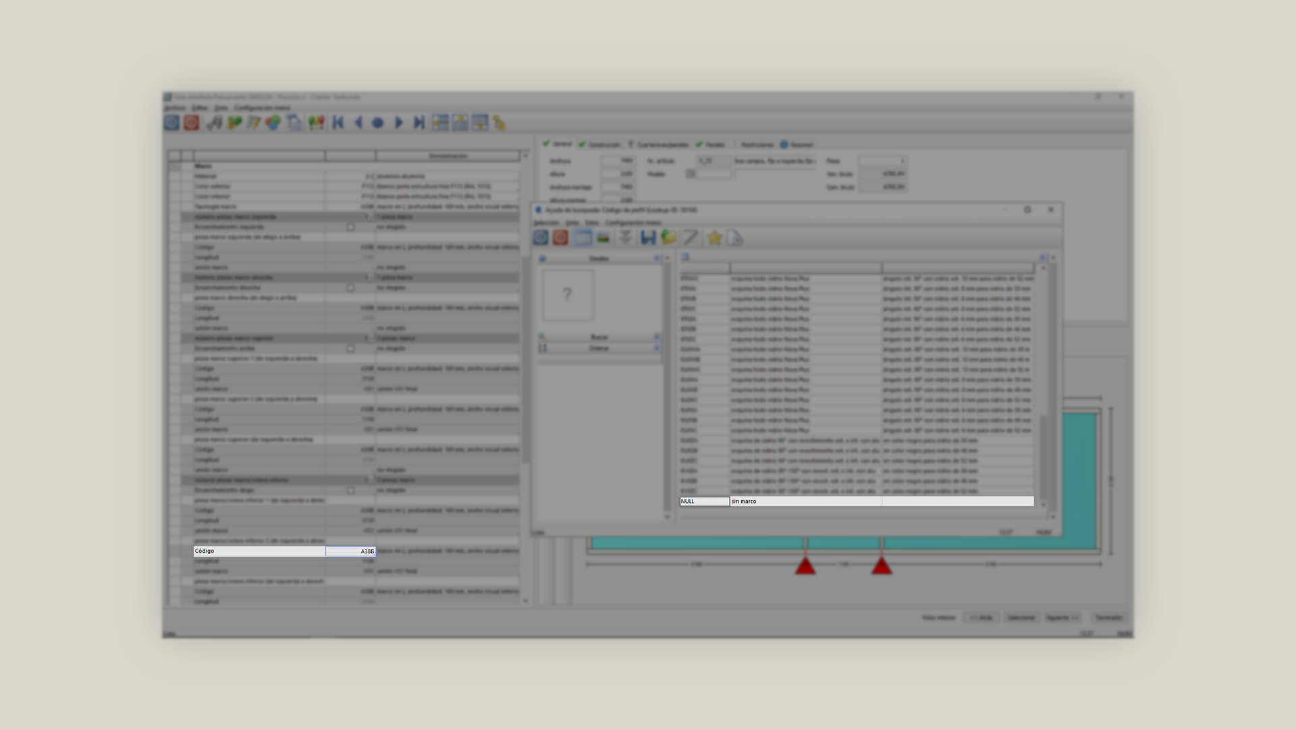Click the colored globe icon in main toolbar
1296x729 pixels.
273,123
